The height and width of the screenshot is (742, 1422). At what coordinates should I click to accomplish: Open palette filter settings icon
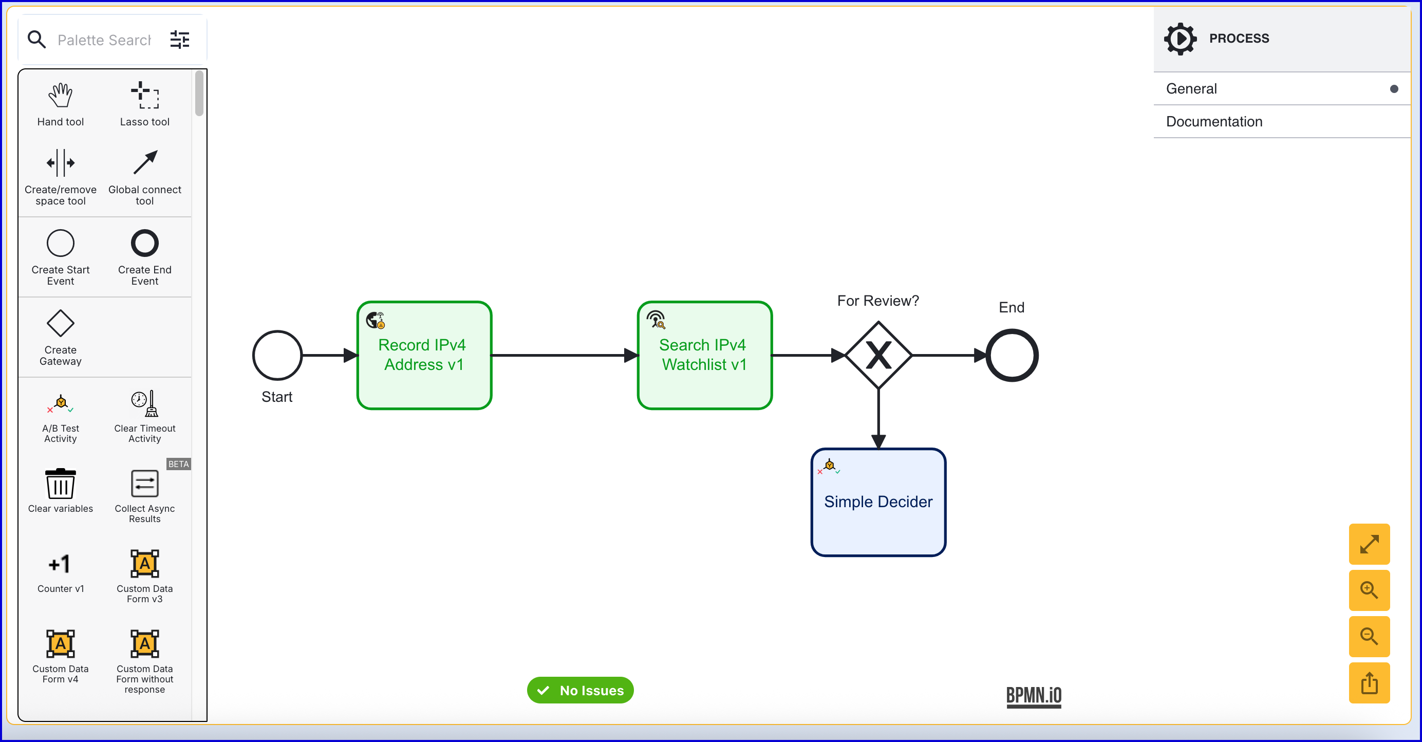coord(180,40)
